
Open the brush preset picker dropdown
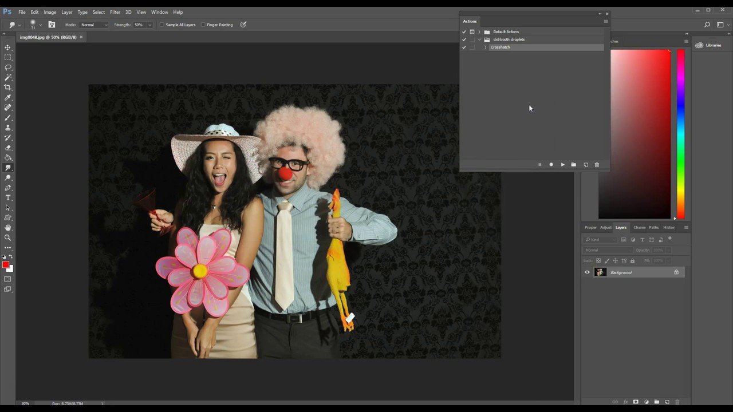pos(40,25)
